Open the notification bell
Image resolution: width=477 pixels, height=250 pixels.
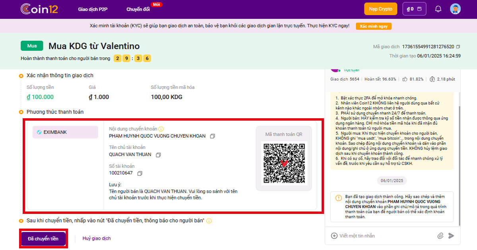pos(438,9)
